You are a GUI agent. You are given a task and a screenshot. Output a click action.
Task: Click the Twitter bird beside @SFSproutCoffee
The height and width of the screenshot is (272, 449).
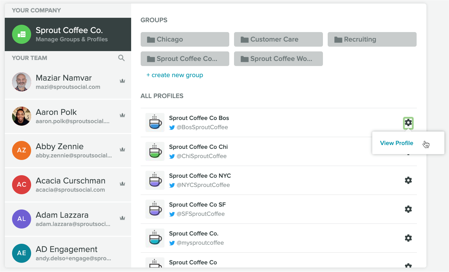click(x=172, y=214)
